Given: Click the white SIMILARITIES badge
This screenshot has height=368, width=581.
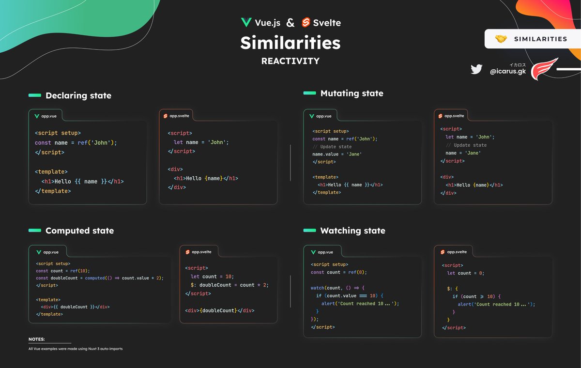Looking at the screenshot, I should pyautogui.click(x=533, y=39).
